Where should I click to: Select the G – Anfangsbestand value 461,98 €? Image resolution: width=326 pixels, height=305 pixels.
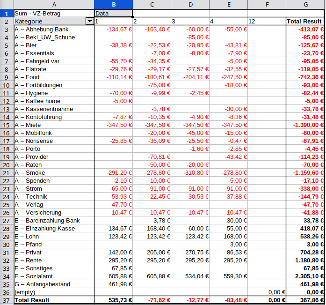pyautogui.click(x=113, y=284)
